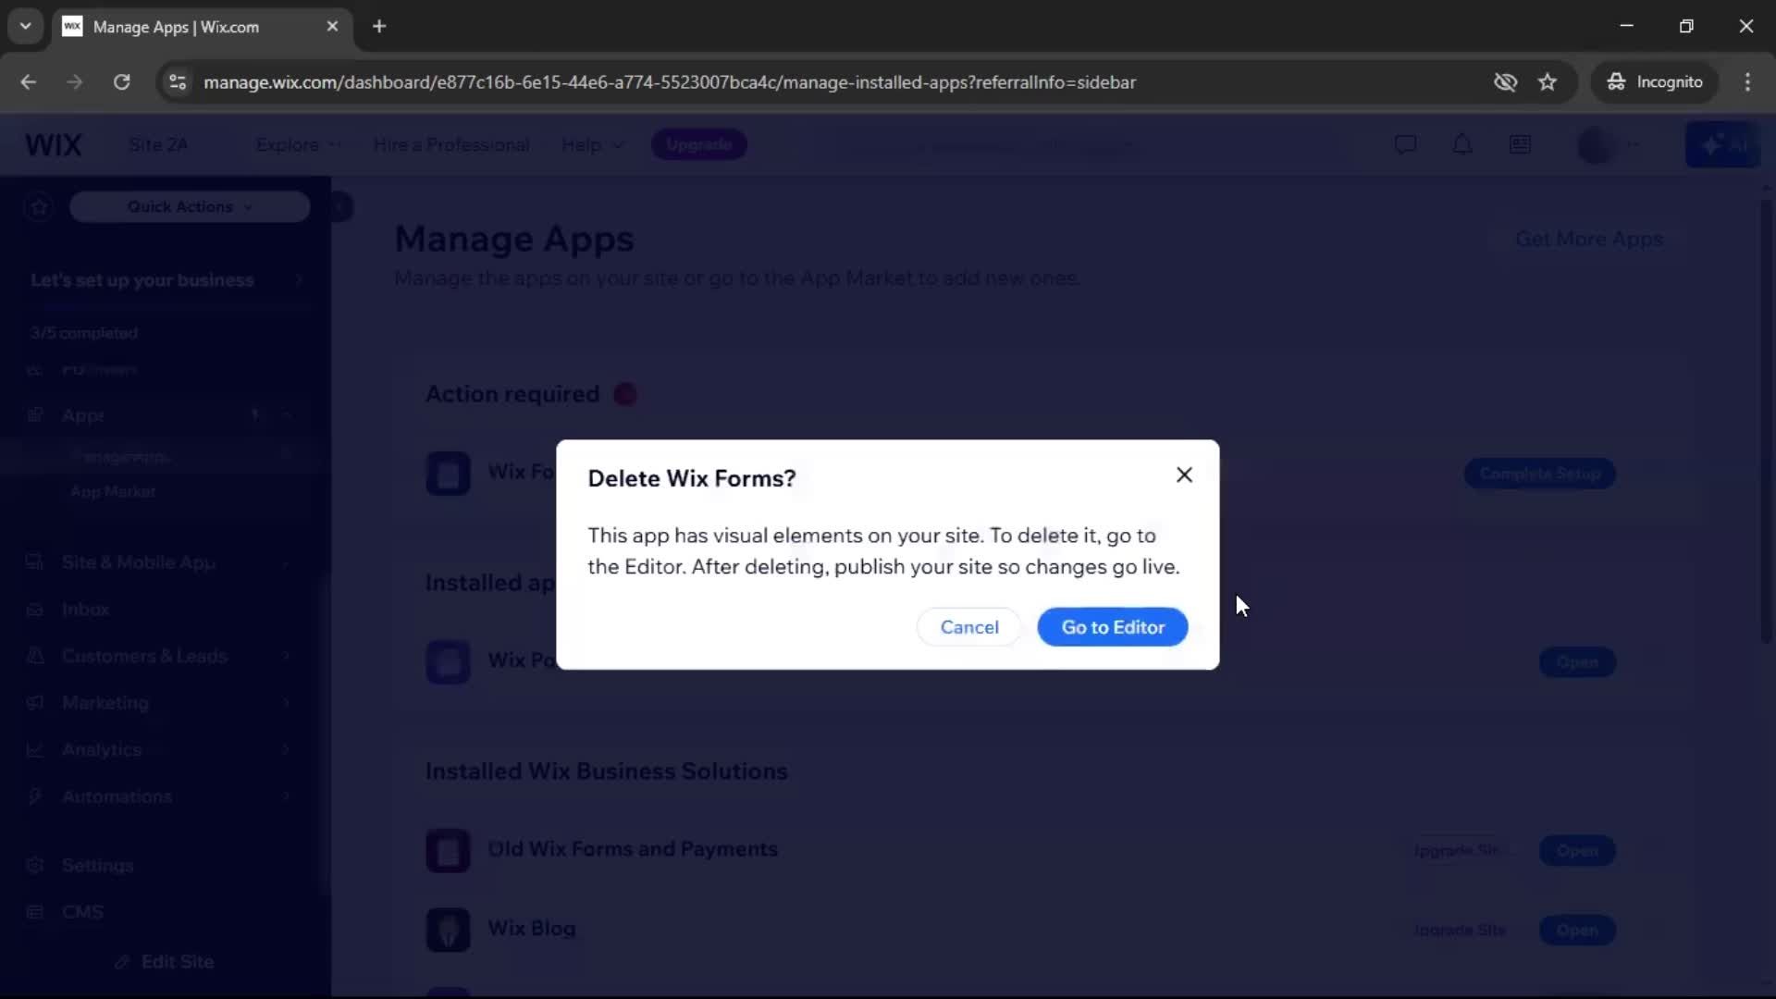Open the chat messages icon
1776x999 pixels.
(1405, 145)
